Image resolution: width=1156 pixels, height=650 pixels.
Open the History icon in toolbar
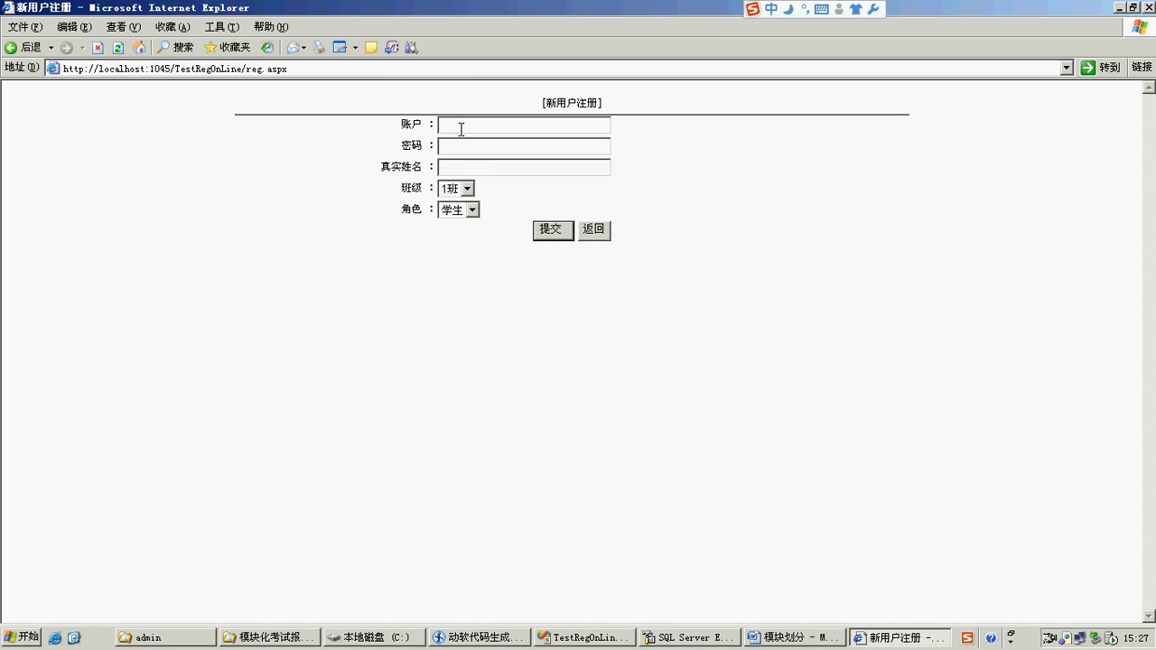[266, 48]
